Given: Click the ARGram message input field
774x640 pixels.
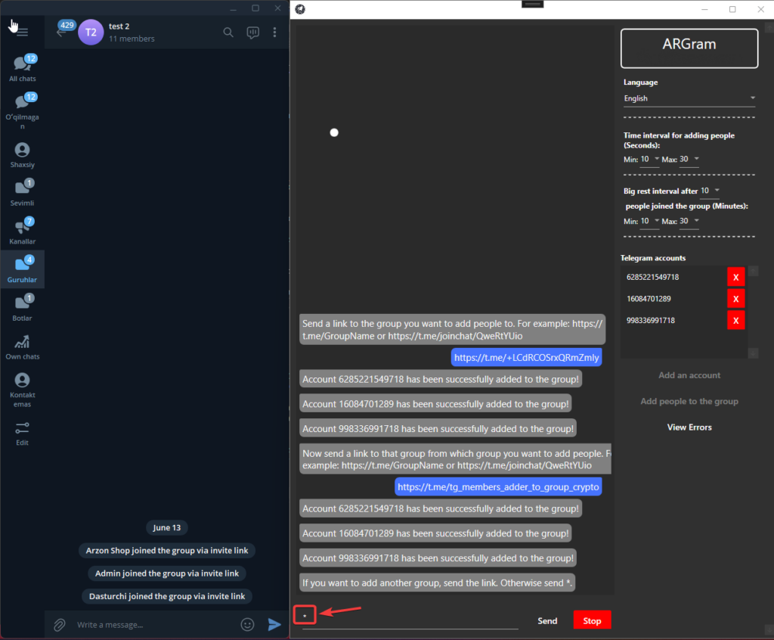Looking at the screenshot, I should coord(410,619).
